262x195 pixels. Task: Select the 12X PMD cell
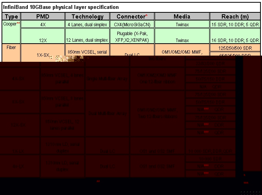pos(43,40)
